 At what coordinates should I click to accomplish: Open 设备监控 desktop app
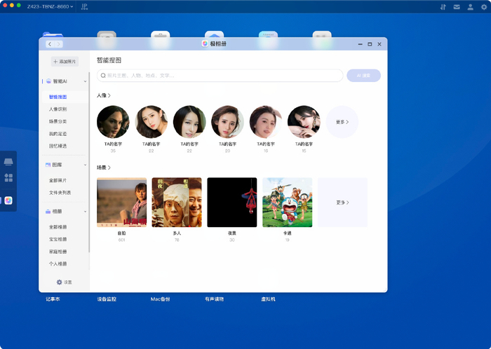[x=107, y=299]
